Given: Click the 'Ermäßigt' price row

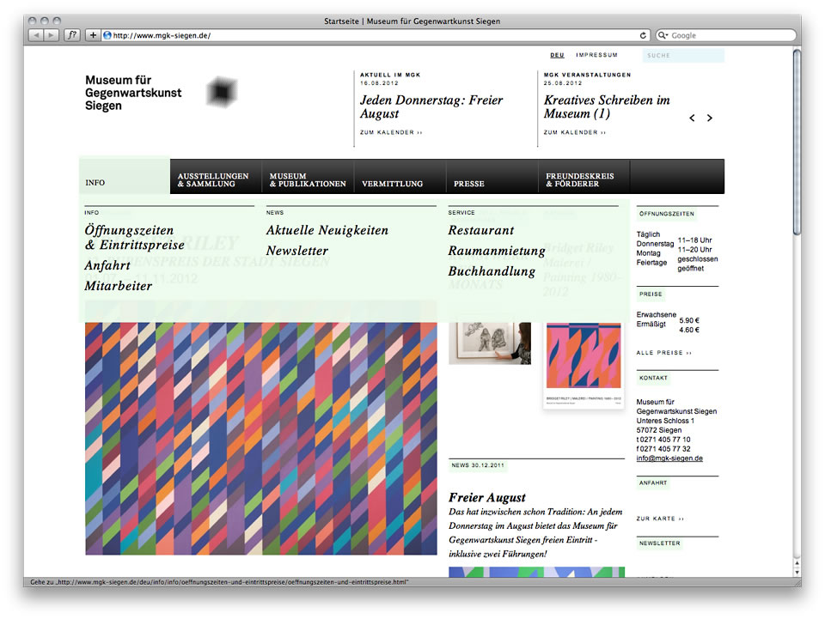Looking at the screenshot, I should 668,327.
